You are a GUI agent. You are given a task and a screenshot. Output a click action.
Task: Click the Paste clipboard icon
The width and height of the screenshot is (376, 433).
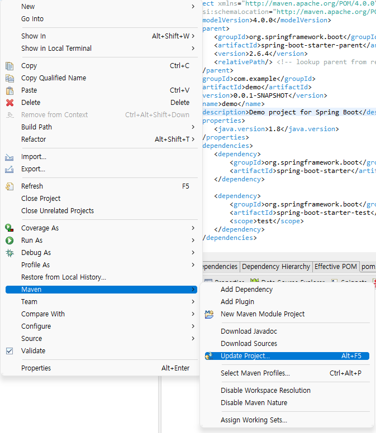(x=9, y=90)
